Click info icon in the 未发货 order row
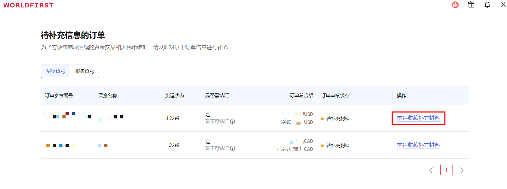Screen dimensions: 507x189 [x=233, y=121]
